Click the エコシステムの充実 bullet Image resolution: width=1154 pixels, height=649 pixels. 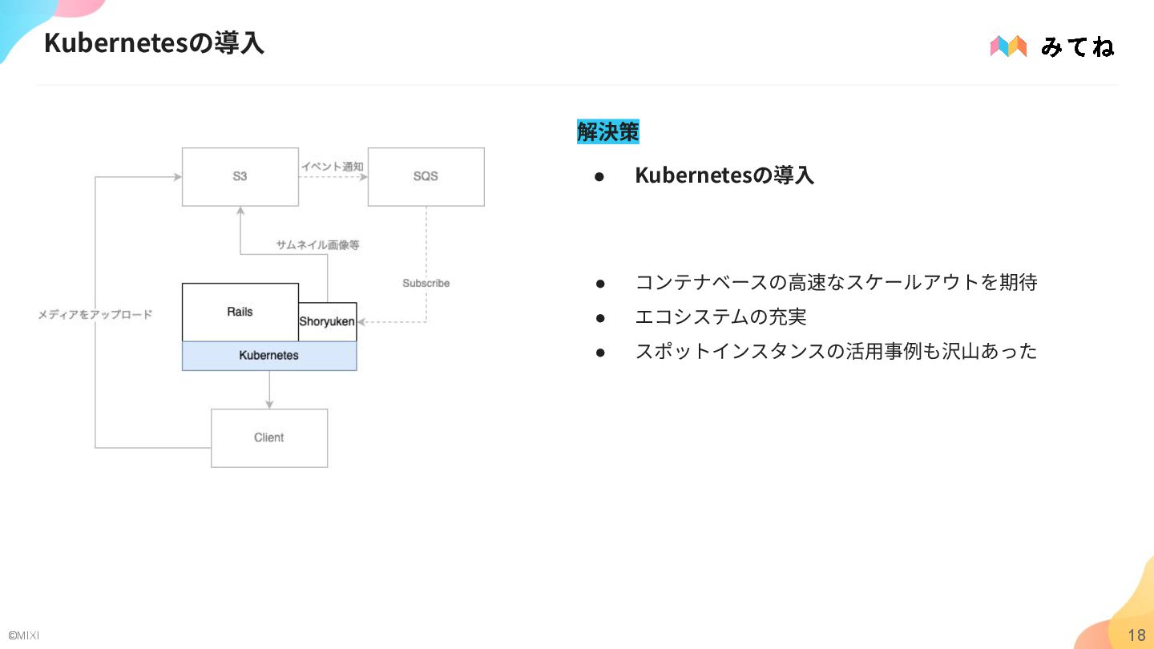pos(720,316)
